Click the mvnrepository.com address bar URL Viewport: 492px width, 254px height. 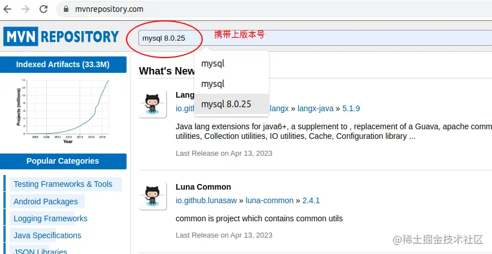click(x=109, y=9)
